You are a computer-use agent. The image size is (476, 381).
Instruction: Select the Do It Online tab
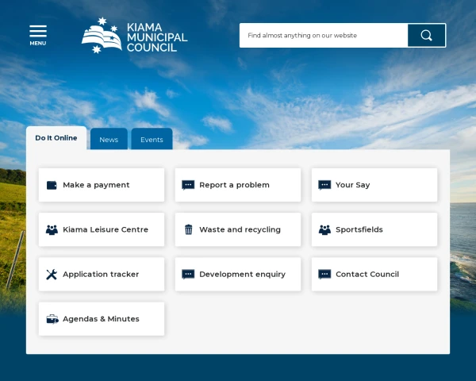(56, 138)
